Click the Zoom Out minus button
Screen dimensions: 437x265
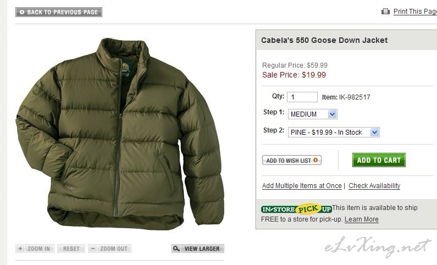(x=109, y=249)
